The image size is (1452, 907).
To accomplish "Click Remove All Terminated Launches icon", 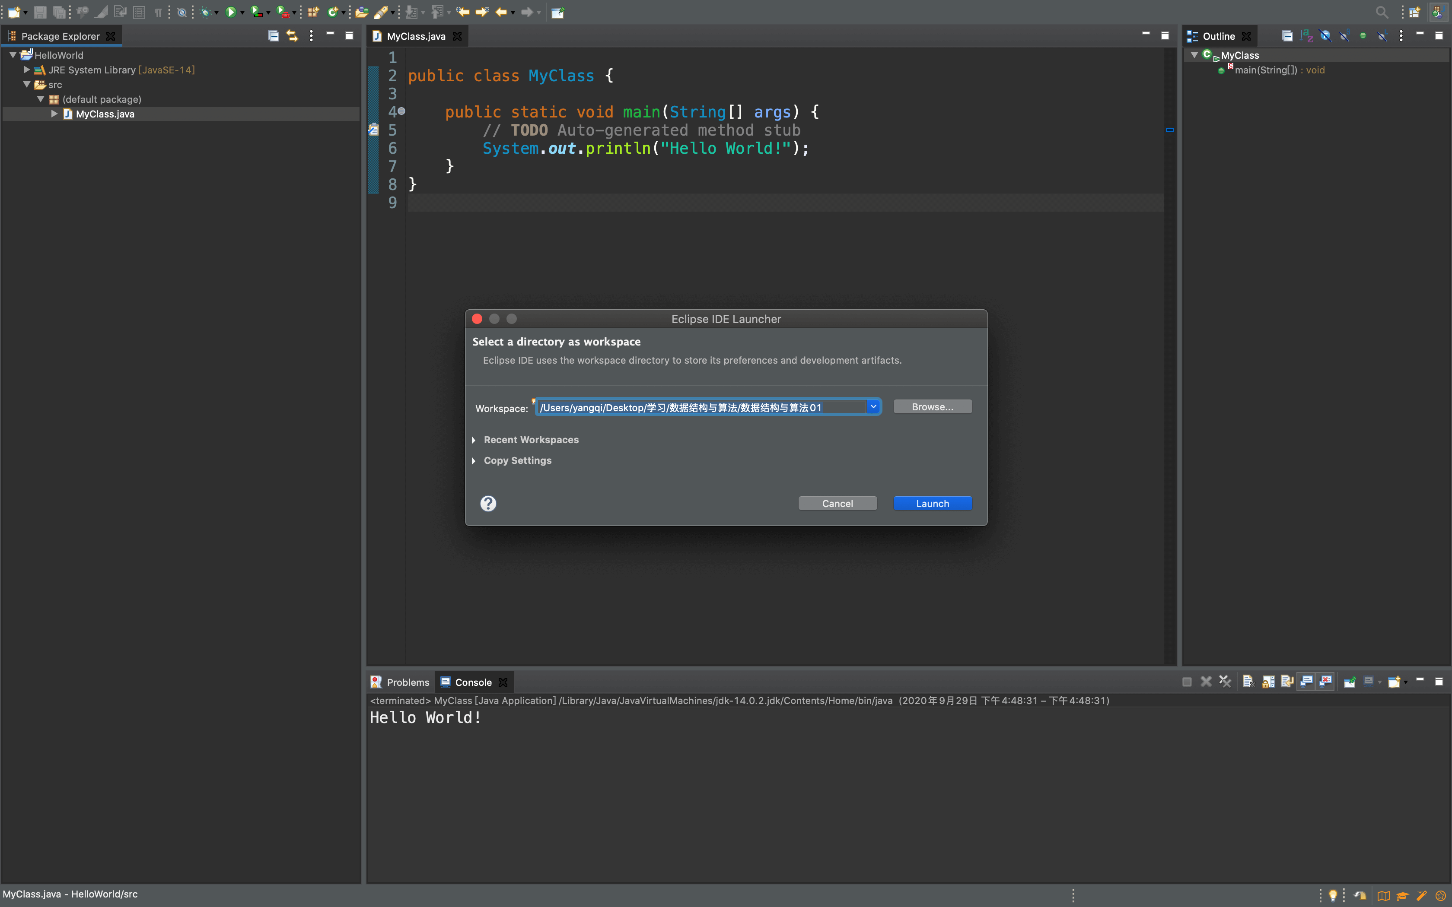I will [x=1225, y=682].
